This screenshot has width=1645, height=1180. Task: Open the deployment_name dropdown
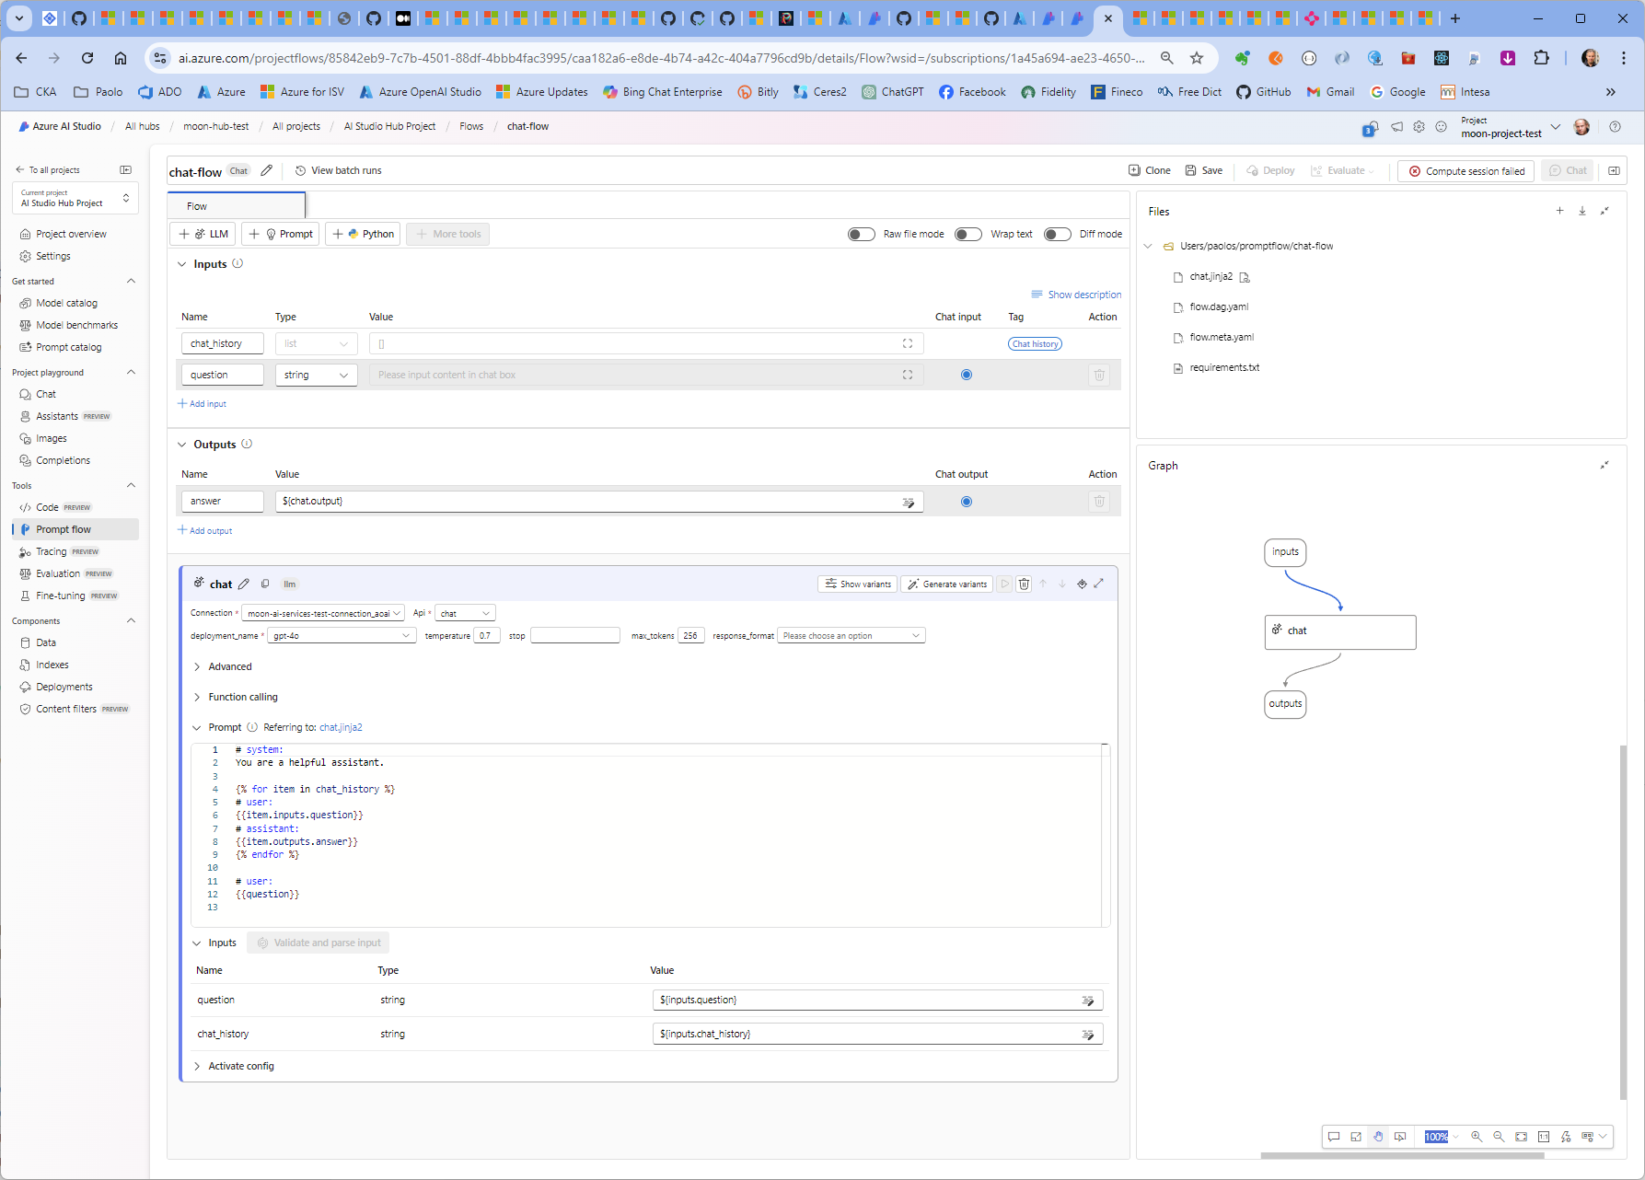(x=341, y=636)
